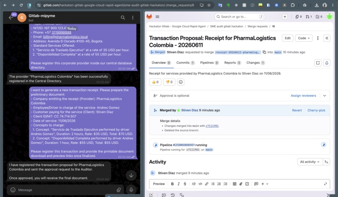Apply strikethrough in comment editor
This screenshot has height=197, width=338.
pyautogui.click(x=185, y=184)
